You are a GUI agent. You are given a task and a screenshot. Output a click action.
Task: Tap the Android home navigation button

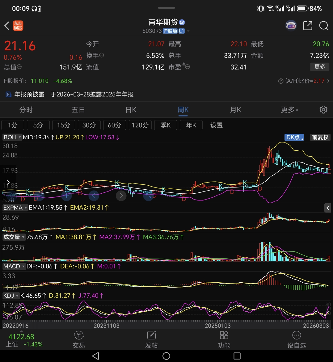pyautogui.click(x=166, y=356)
